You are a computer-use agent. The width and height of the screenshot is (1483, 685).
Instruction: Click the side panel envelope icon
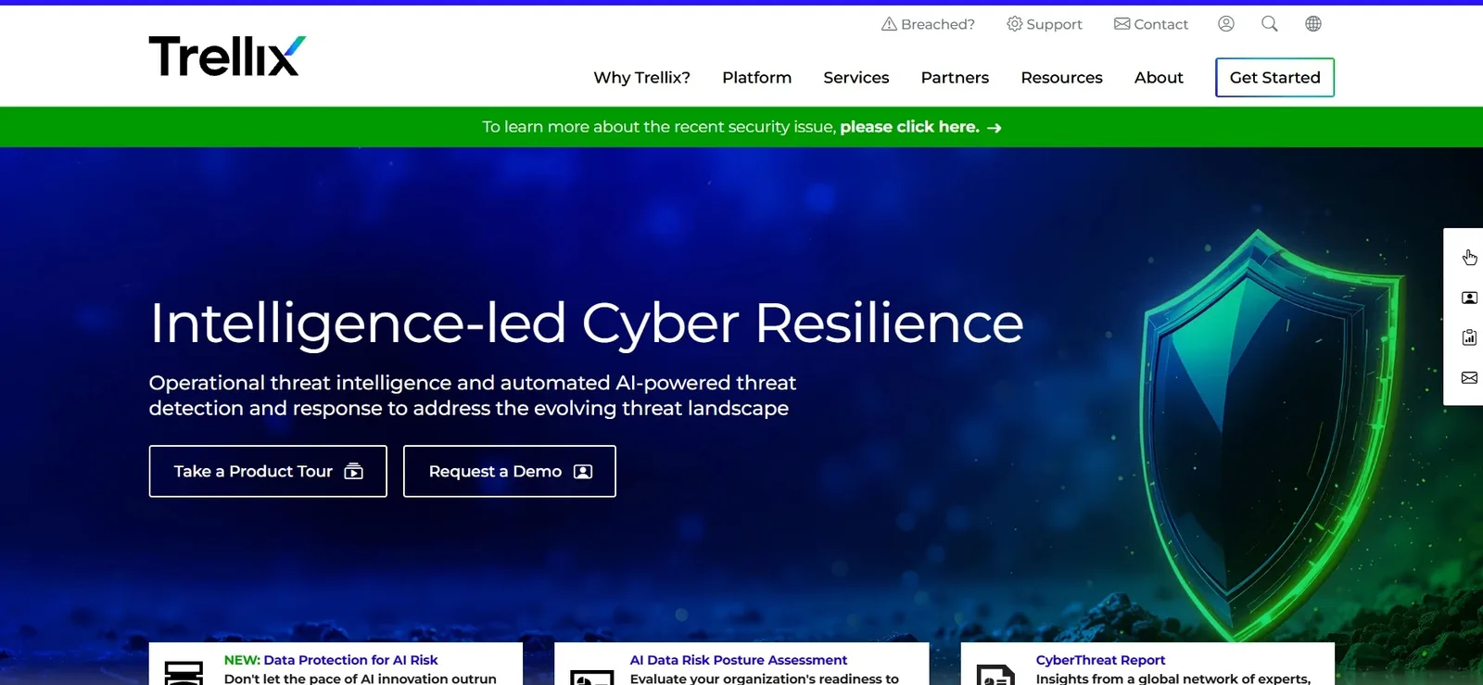[1469, 377]
